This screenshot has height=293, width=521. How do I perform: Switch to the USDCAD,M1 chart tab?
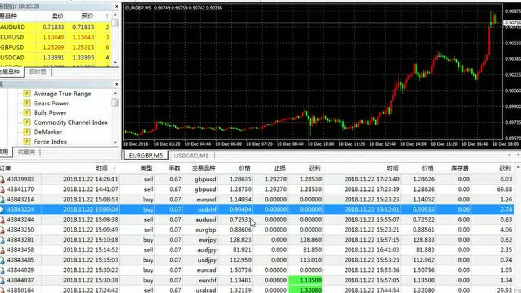(x=191, y=155)
